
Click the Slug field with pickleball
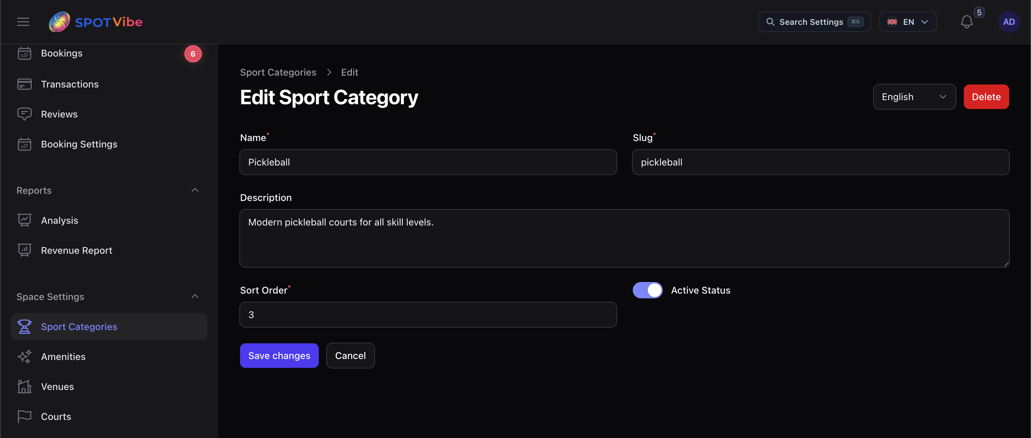[821, 162]
